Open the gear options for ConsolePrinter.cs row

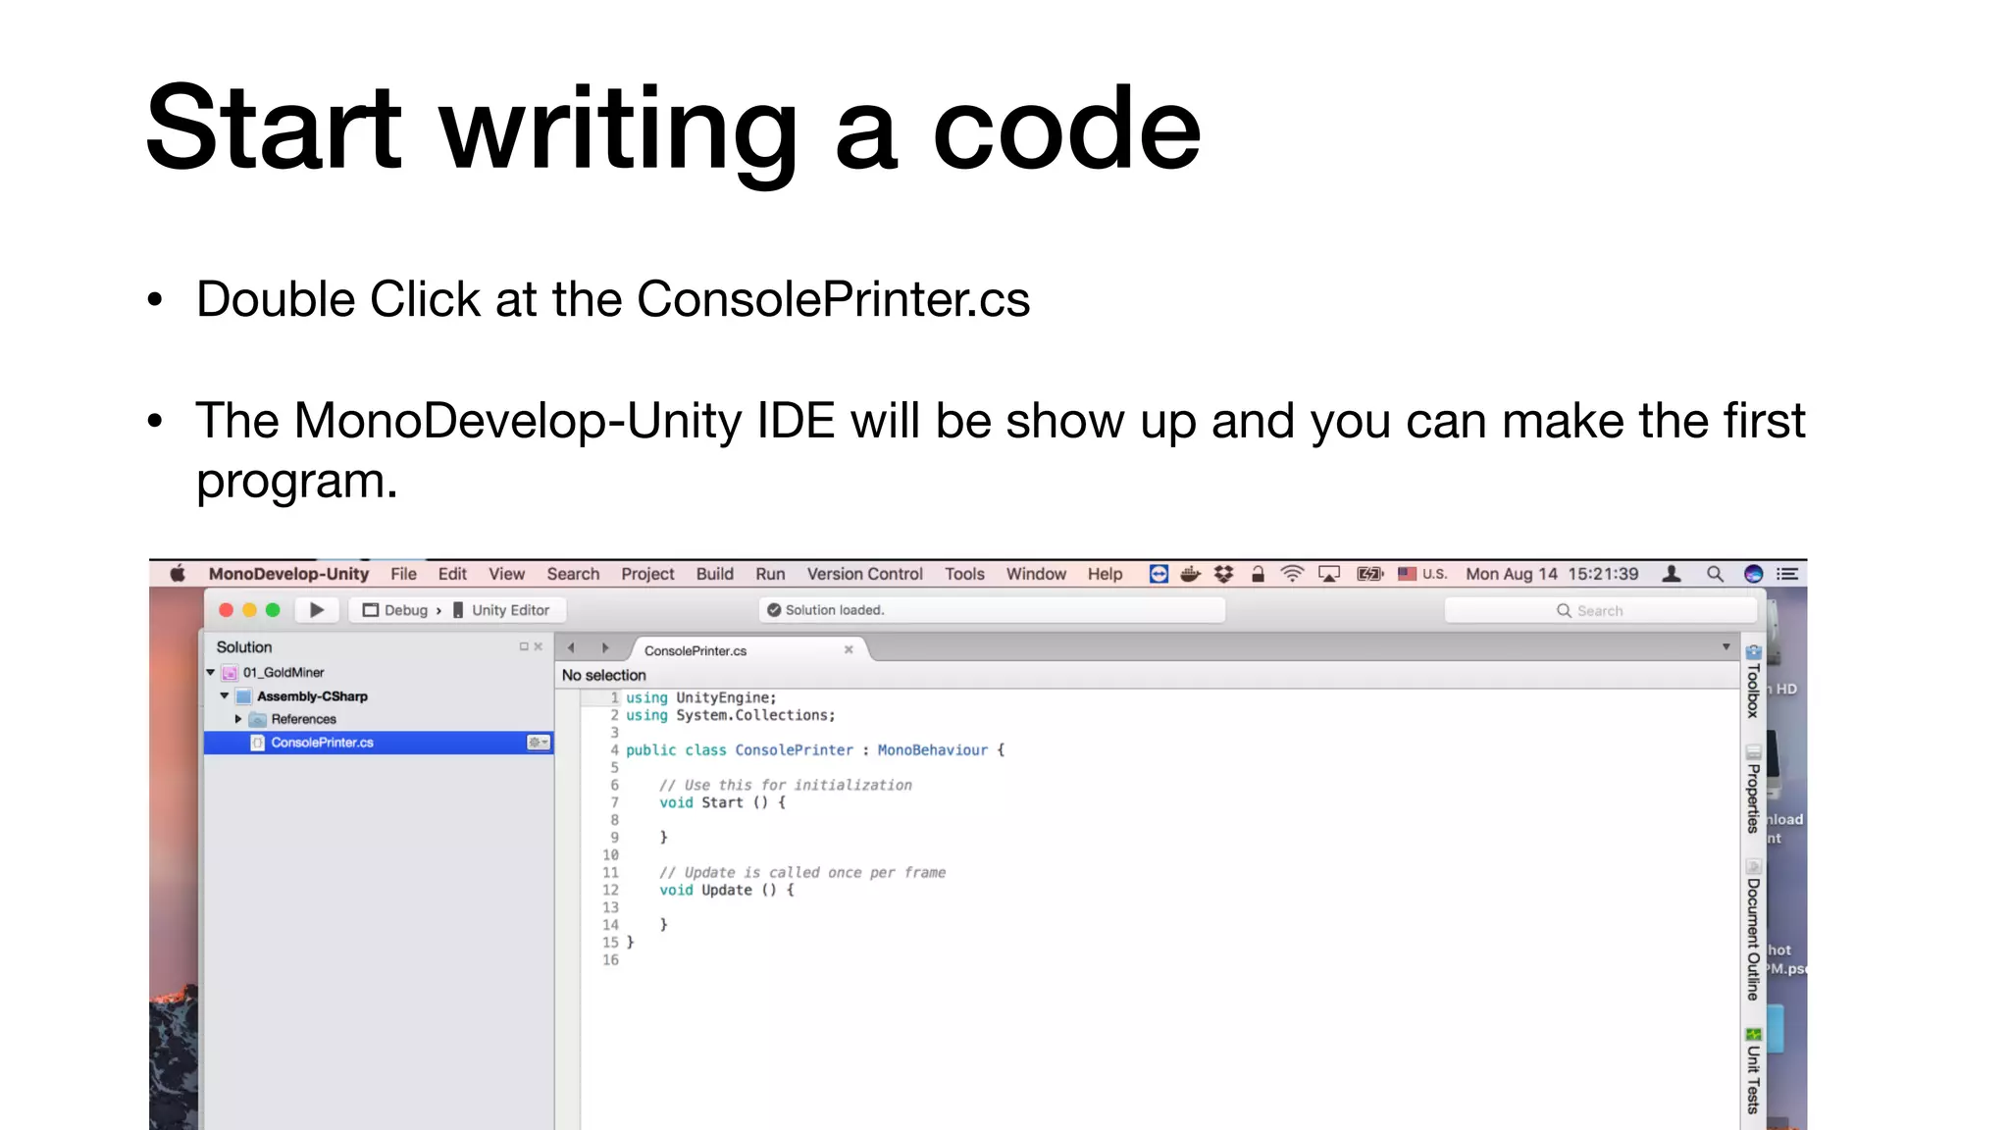[539, 743]
